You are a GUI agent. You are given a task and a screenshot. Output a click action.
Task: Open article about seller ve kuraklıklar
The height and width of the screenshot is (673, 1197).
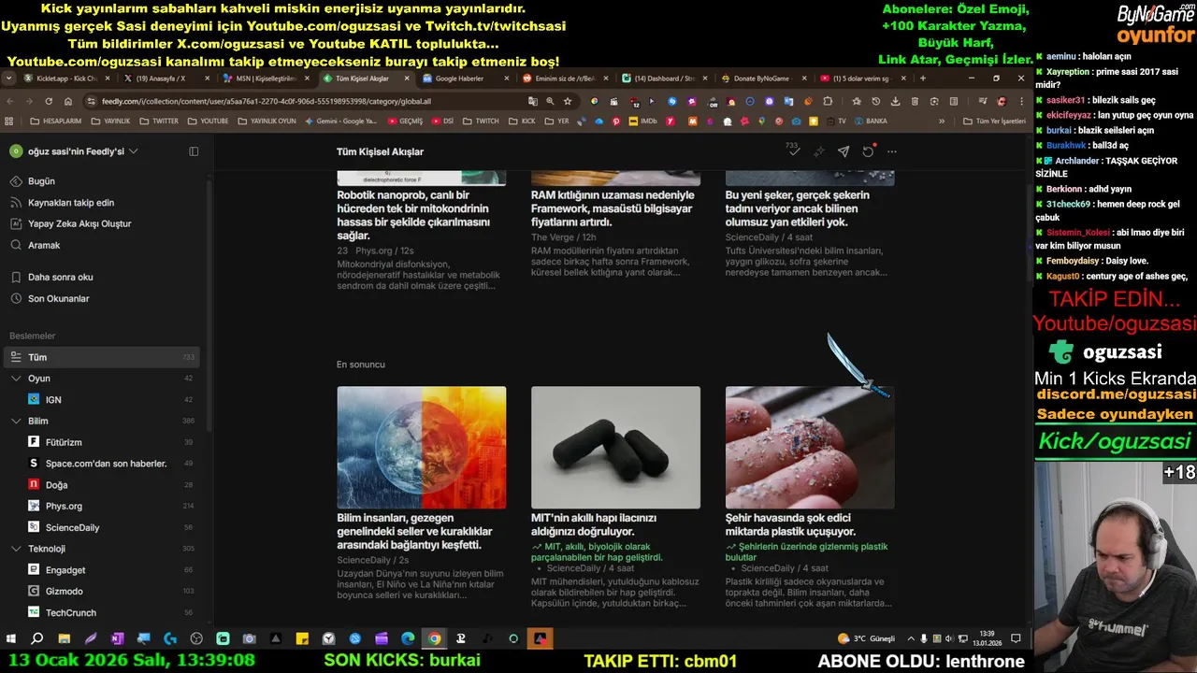point(415,531)
